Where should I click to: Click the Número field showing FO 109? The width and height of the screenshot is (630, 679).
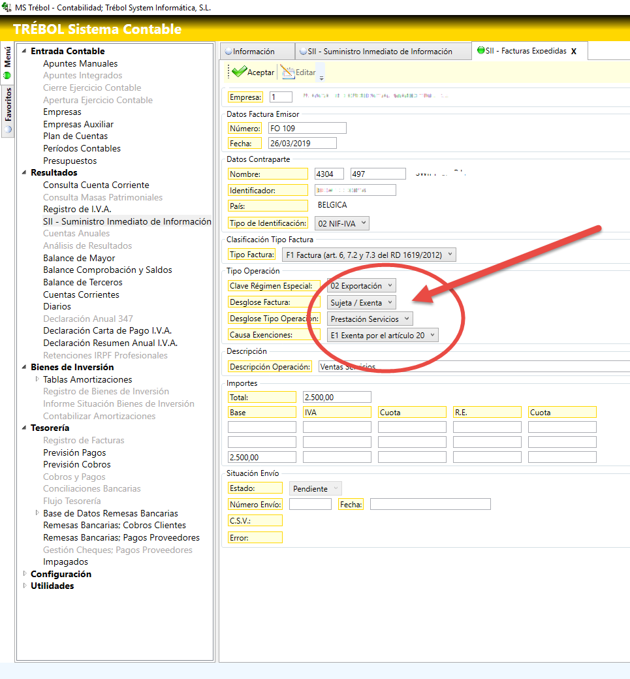coord(307,128)
